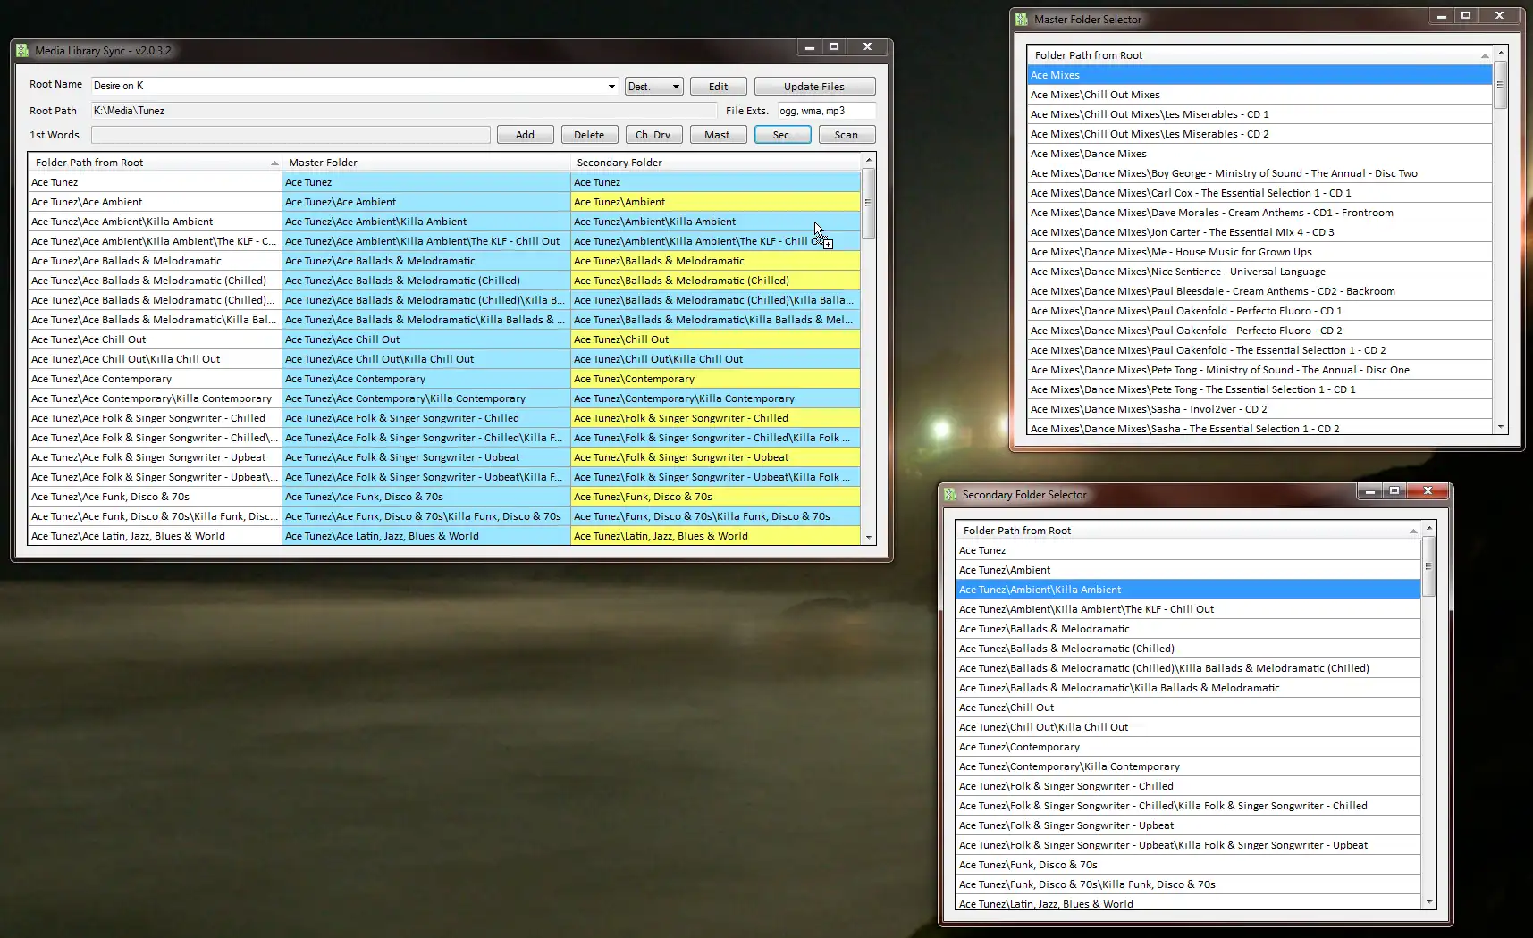1533x938 pixels.
Task: Maximize the Media Library Sync window
Action: pos(834,46)
